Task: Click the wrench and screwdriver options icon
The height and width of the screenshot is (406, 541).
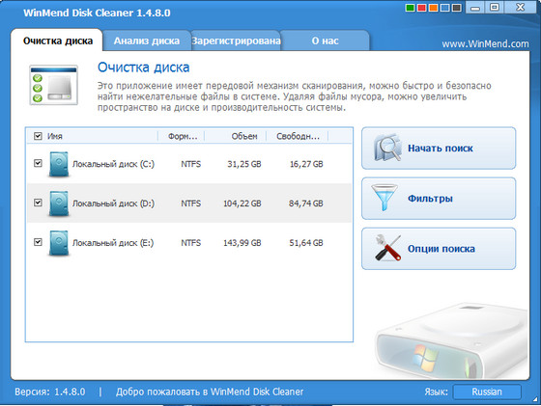Action: point(387,248)
